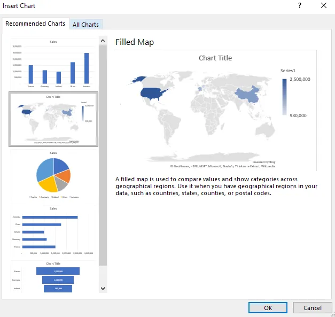Click the 2,500,000 legend value
335x317 pixels.
[300, 79]
